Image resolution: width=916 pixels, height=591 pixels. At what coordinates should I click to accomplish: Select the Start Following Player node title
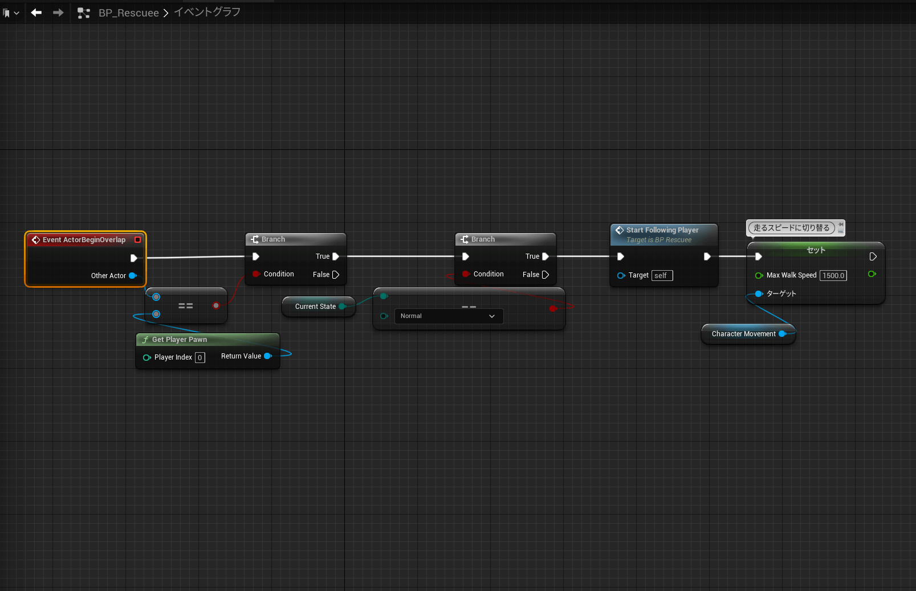tap(662, 230)
